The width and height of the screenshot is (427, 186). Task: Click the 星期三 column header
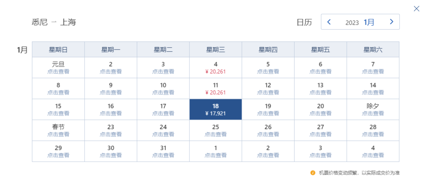click(x=215, y=50)
